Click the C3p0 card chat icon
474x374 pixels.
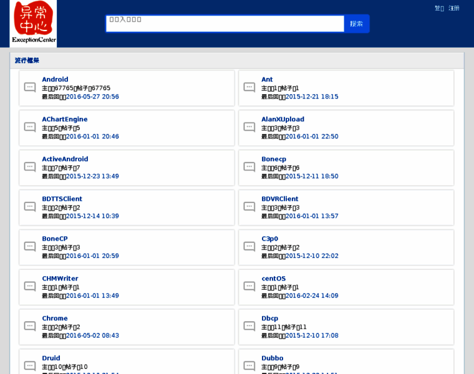249,247
